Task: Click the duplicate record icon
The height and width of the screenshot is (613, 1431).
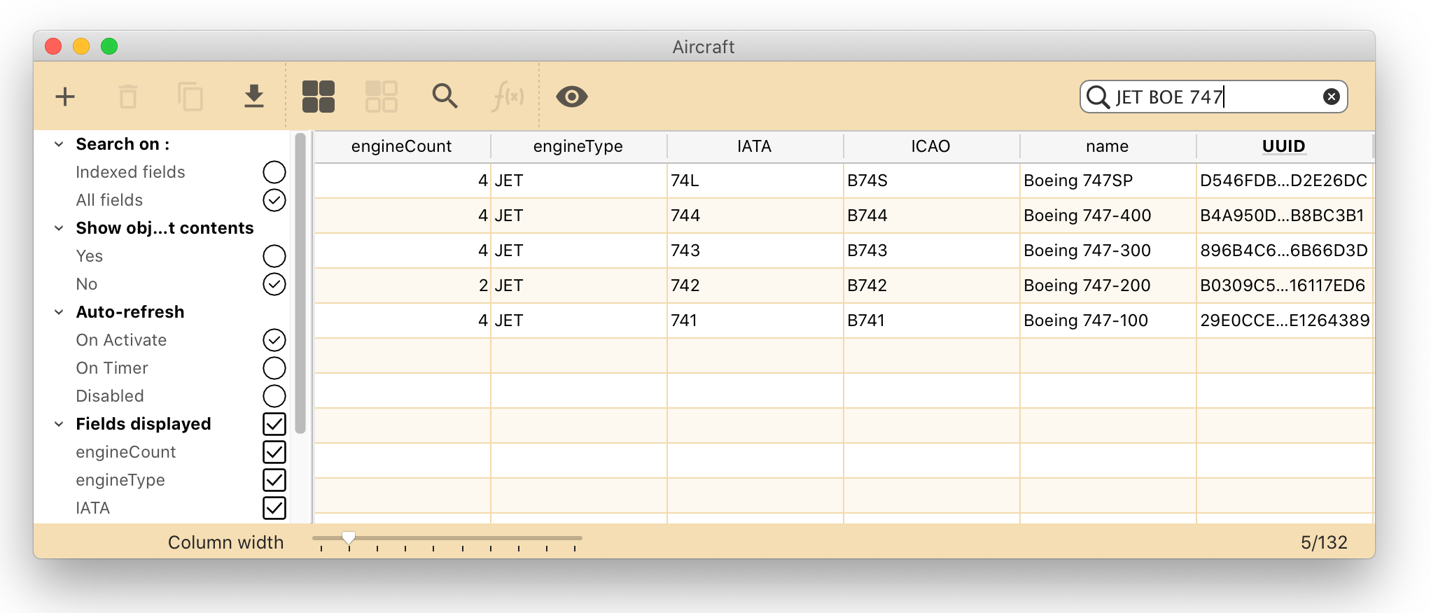Action: [x=190, y=97]
